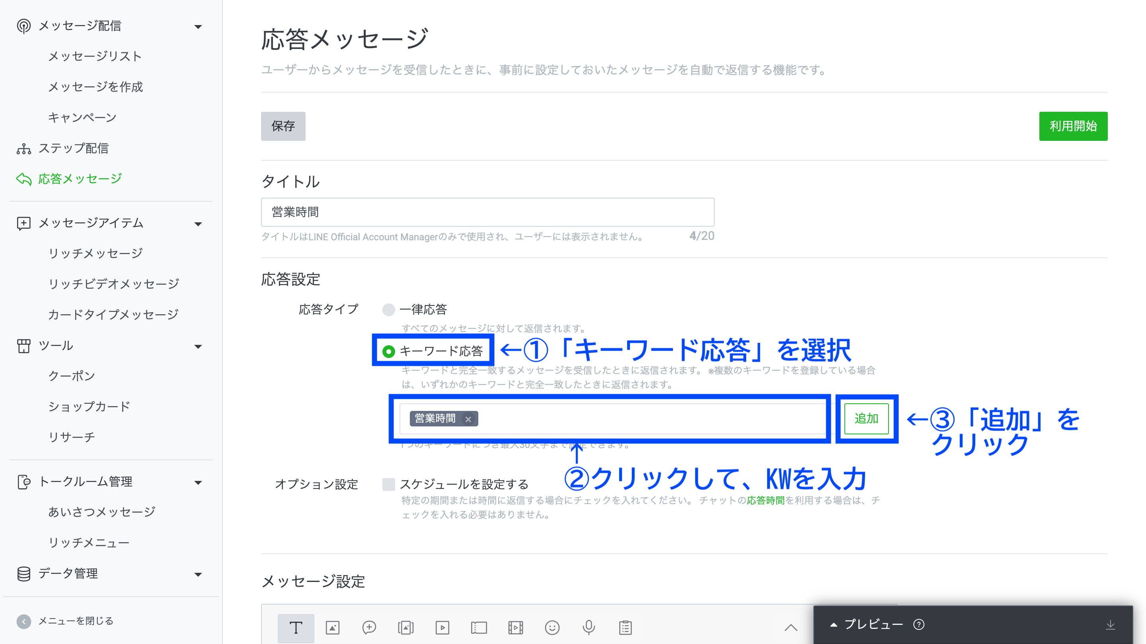Screen dimensions: 1146x644
Task: Collapse the ツール sidebar section
Action: pyautogui.click(x=199, y=346)
